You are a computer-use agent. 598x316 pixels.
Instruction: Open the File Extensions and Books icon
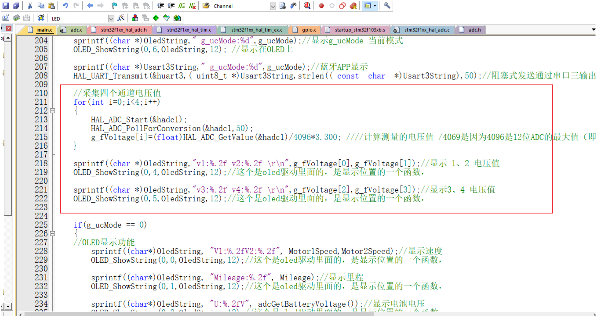point(135,18)
